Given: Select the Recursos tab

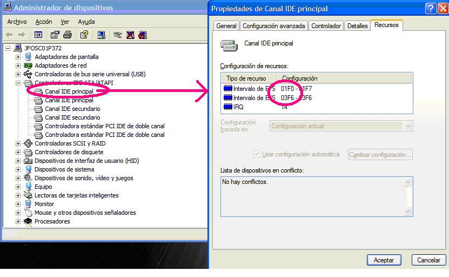Looking at the screenshot, I should coord(386,25).
